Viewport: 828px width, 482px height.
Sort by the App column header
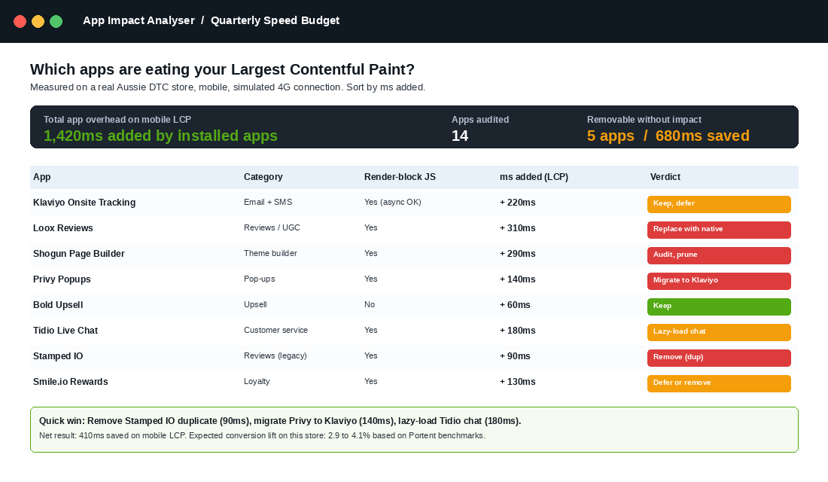pyautogui.click(x=41, y=177)
